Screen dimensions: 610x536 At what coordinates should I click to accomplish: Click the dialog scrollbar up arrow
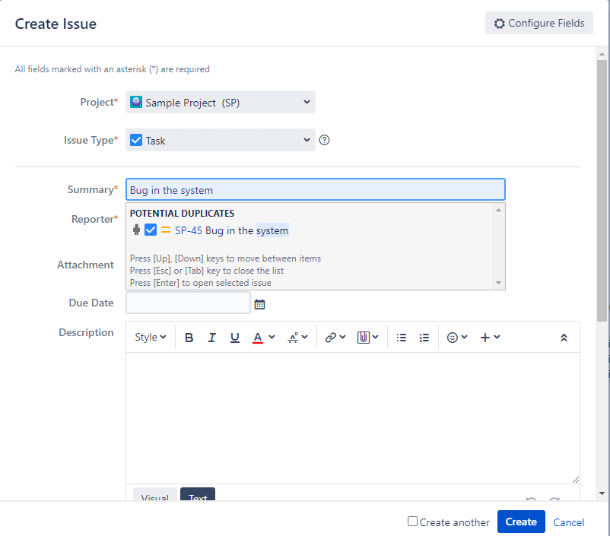click(602, 54)
